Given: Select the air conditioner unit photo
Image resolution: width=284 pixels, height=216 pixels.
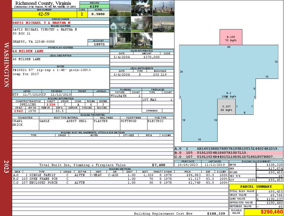Looking at the screenshot, I should click(120, 40).
